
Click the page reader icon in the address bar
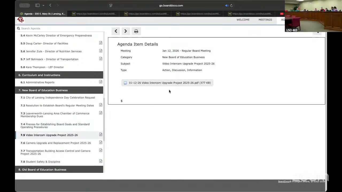111,5
